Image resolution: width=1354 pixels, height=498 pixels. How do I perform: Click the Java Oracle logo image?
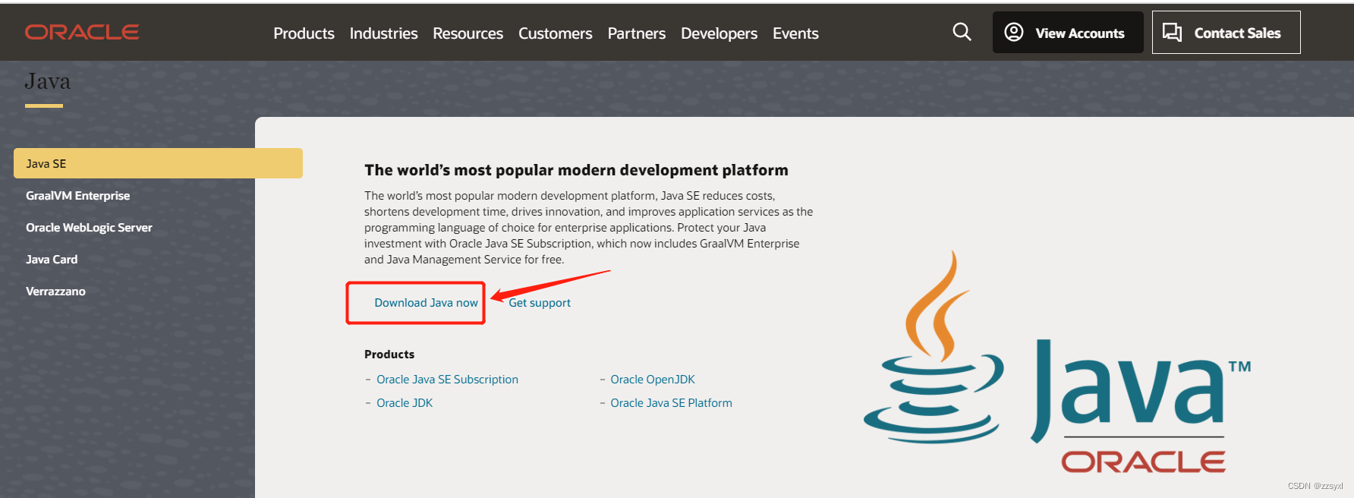click(x=1057, y=362)
